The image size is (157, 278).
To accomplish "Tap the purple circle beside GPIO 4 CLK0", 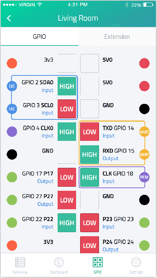I will pos(12,132).
